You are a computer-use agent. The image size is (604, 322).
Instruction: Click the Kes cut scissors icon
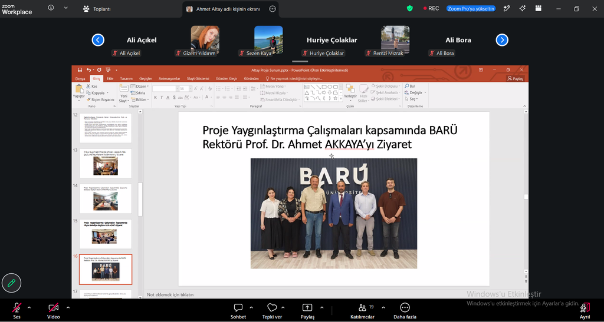click(88, 87)
